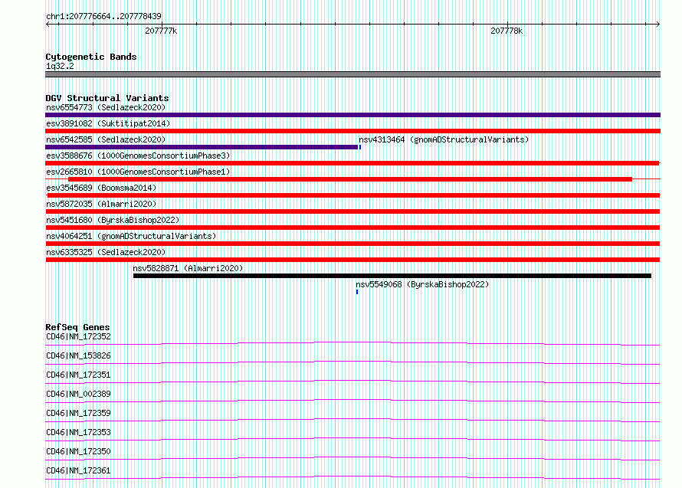
Task: Open variant nsv5451680 (ByrskaBishop2022) label
Action: pyautogui.click(x=113, y=220)
